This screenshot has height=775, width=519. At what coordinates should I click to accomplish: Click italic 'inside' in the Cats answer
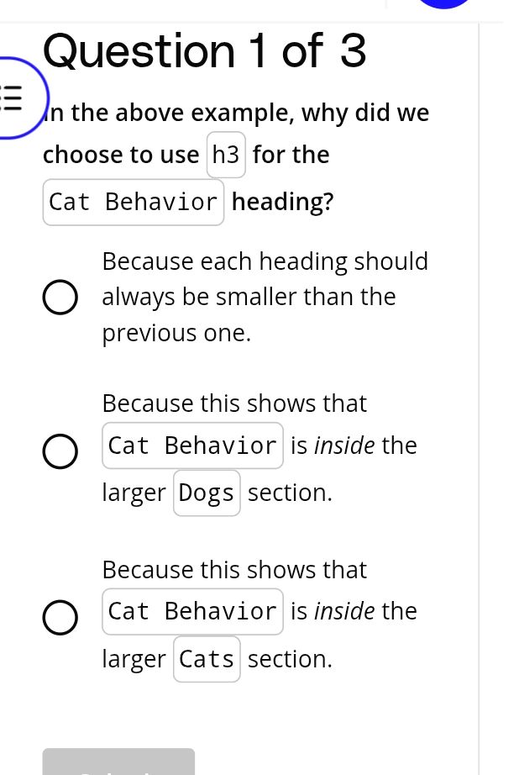point(344,612)
